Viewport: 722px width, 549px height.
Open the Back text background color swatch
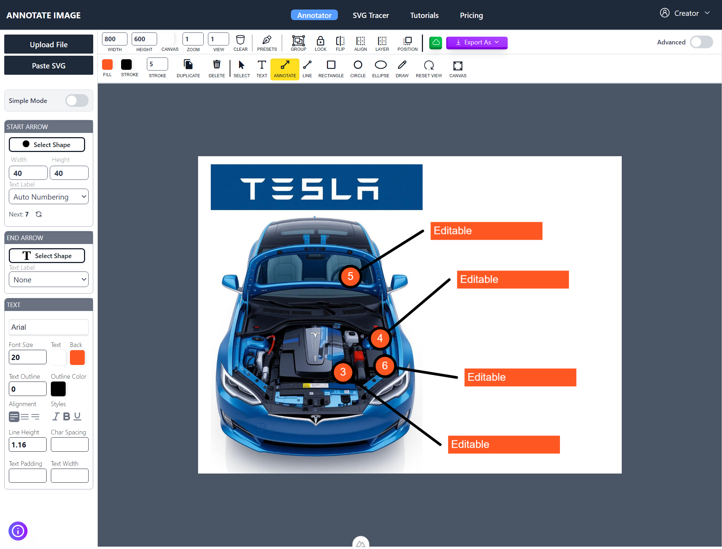pos(77,357)
